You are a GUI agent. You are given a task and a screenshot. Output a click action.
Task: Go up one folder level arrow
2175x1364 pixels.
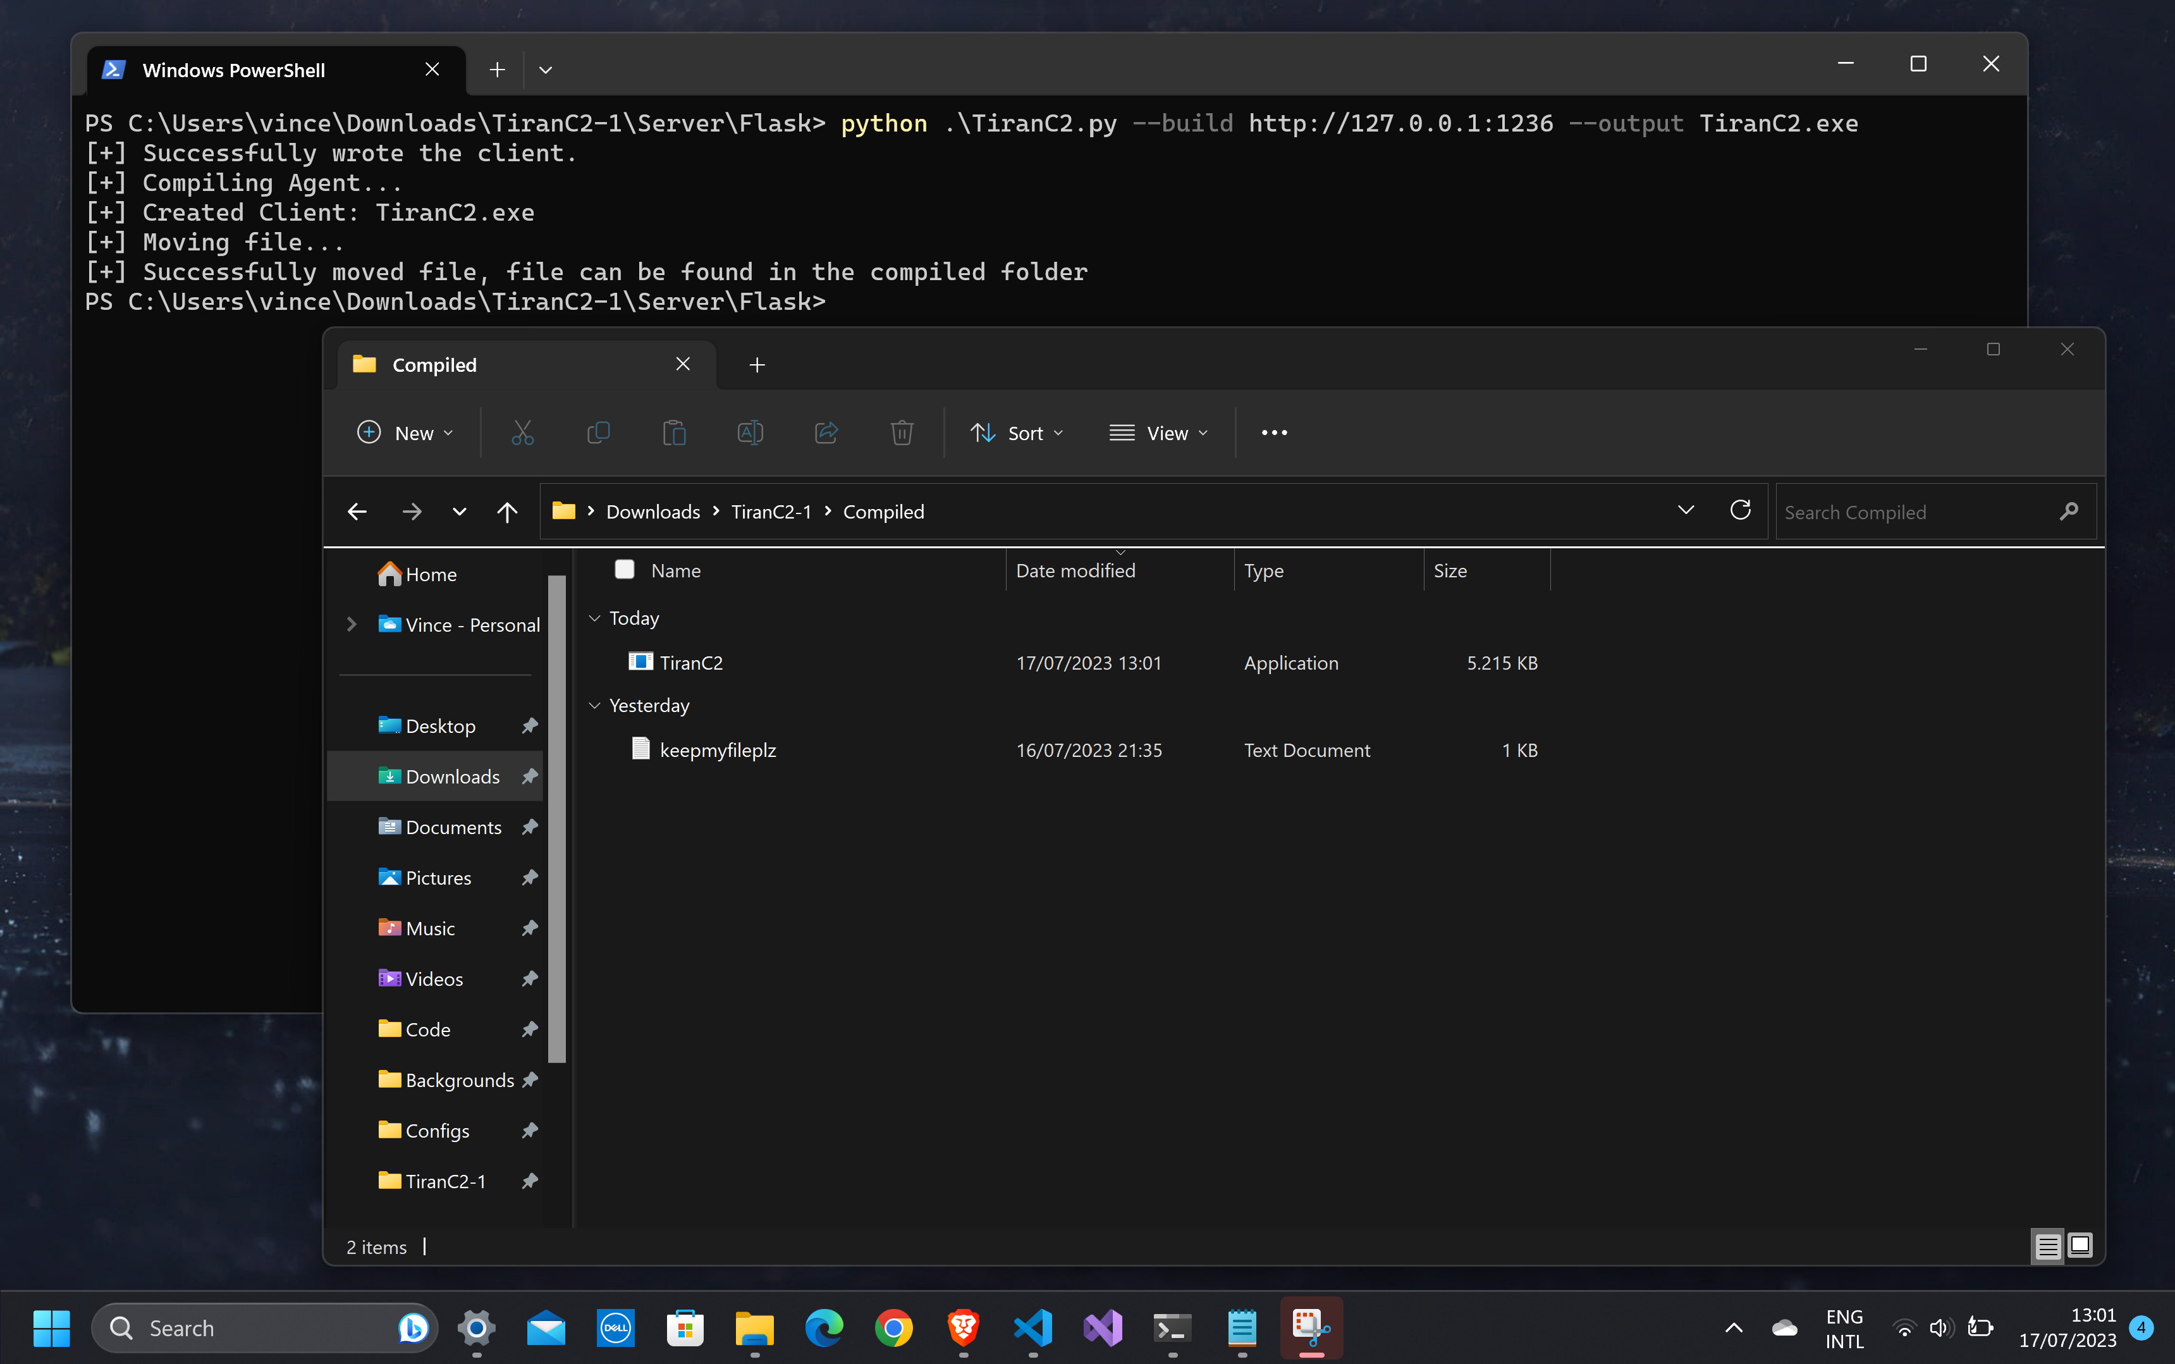[x=507, y=512]
